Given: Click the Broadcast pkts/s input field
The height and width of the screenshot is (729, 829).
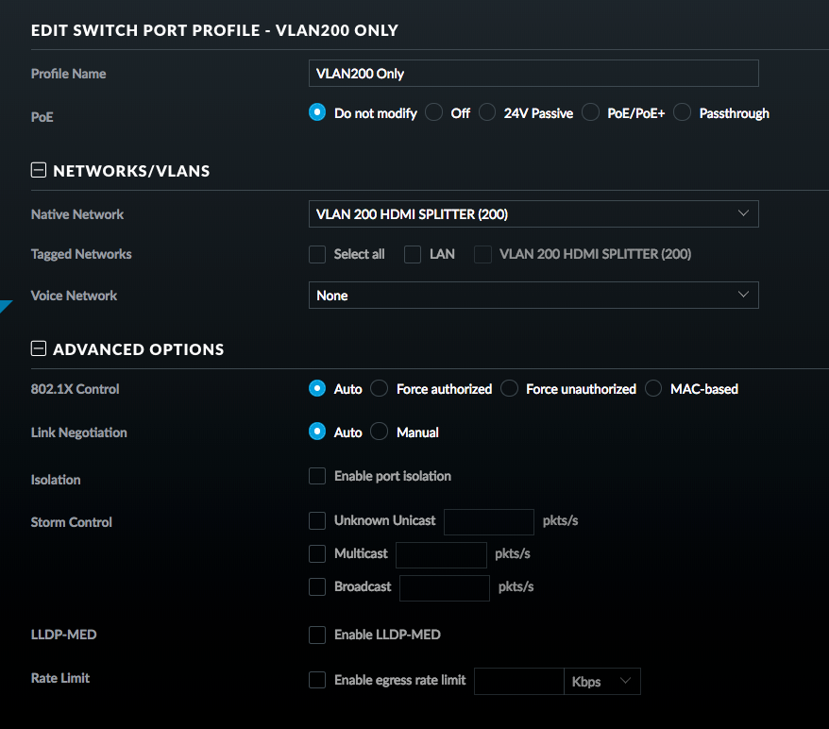Looking at the screenshot, I should coord(444,587).
